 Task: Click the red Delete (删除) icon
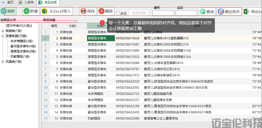[x=102, y=11]
